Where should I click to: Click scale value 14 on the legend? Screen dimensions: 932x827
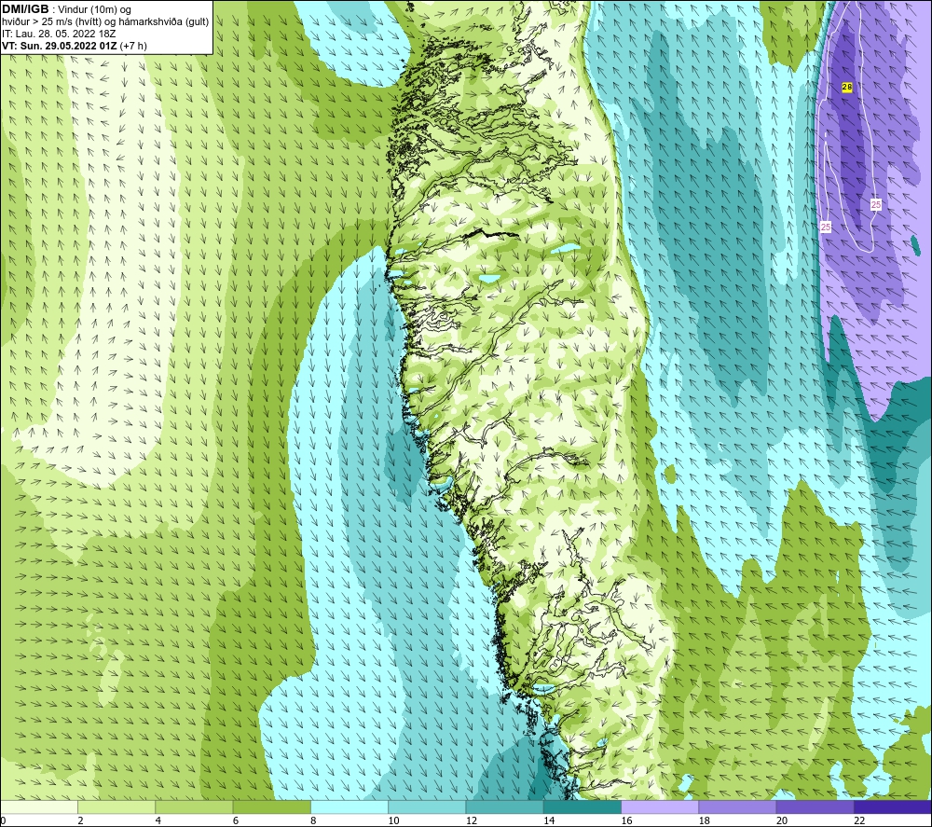(549, 820)
